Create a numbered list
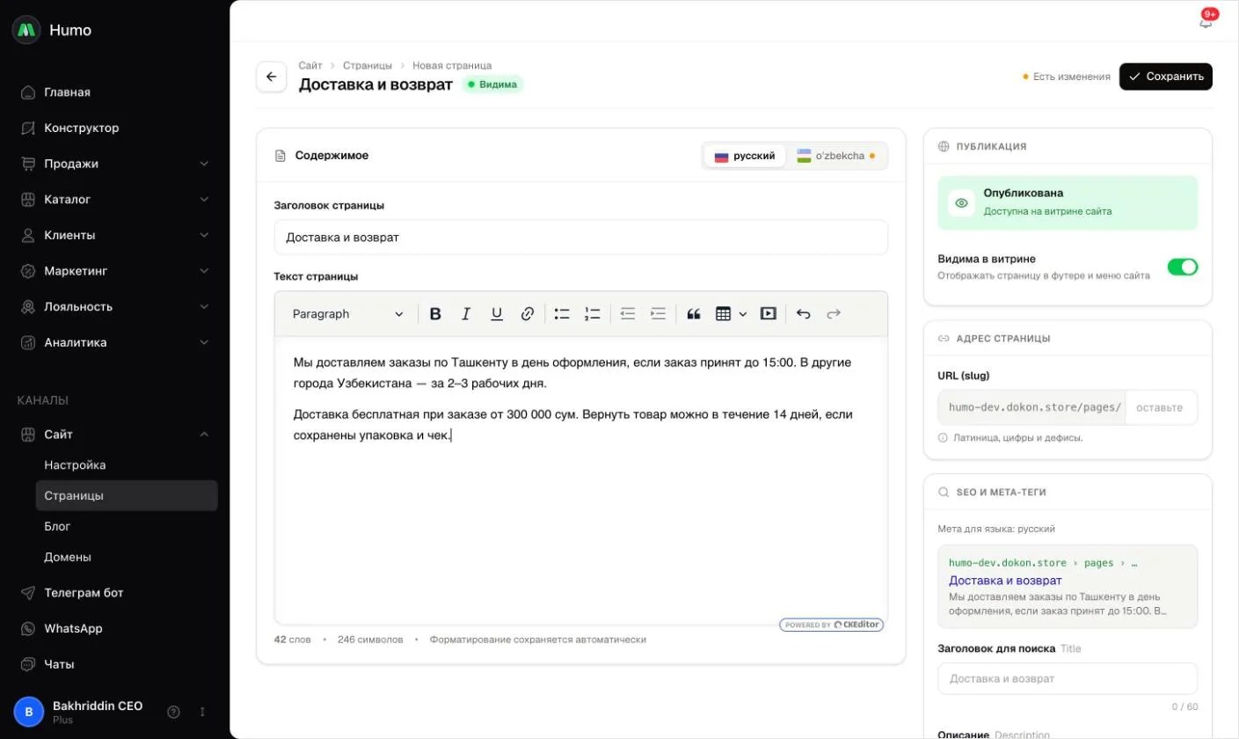This screenshot has height=739, width=1239. coord(593,314)
